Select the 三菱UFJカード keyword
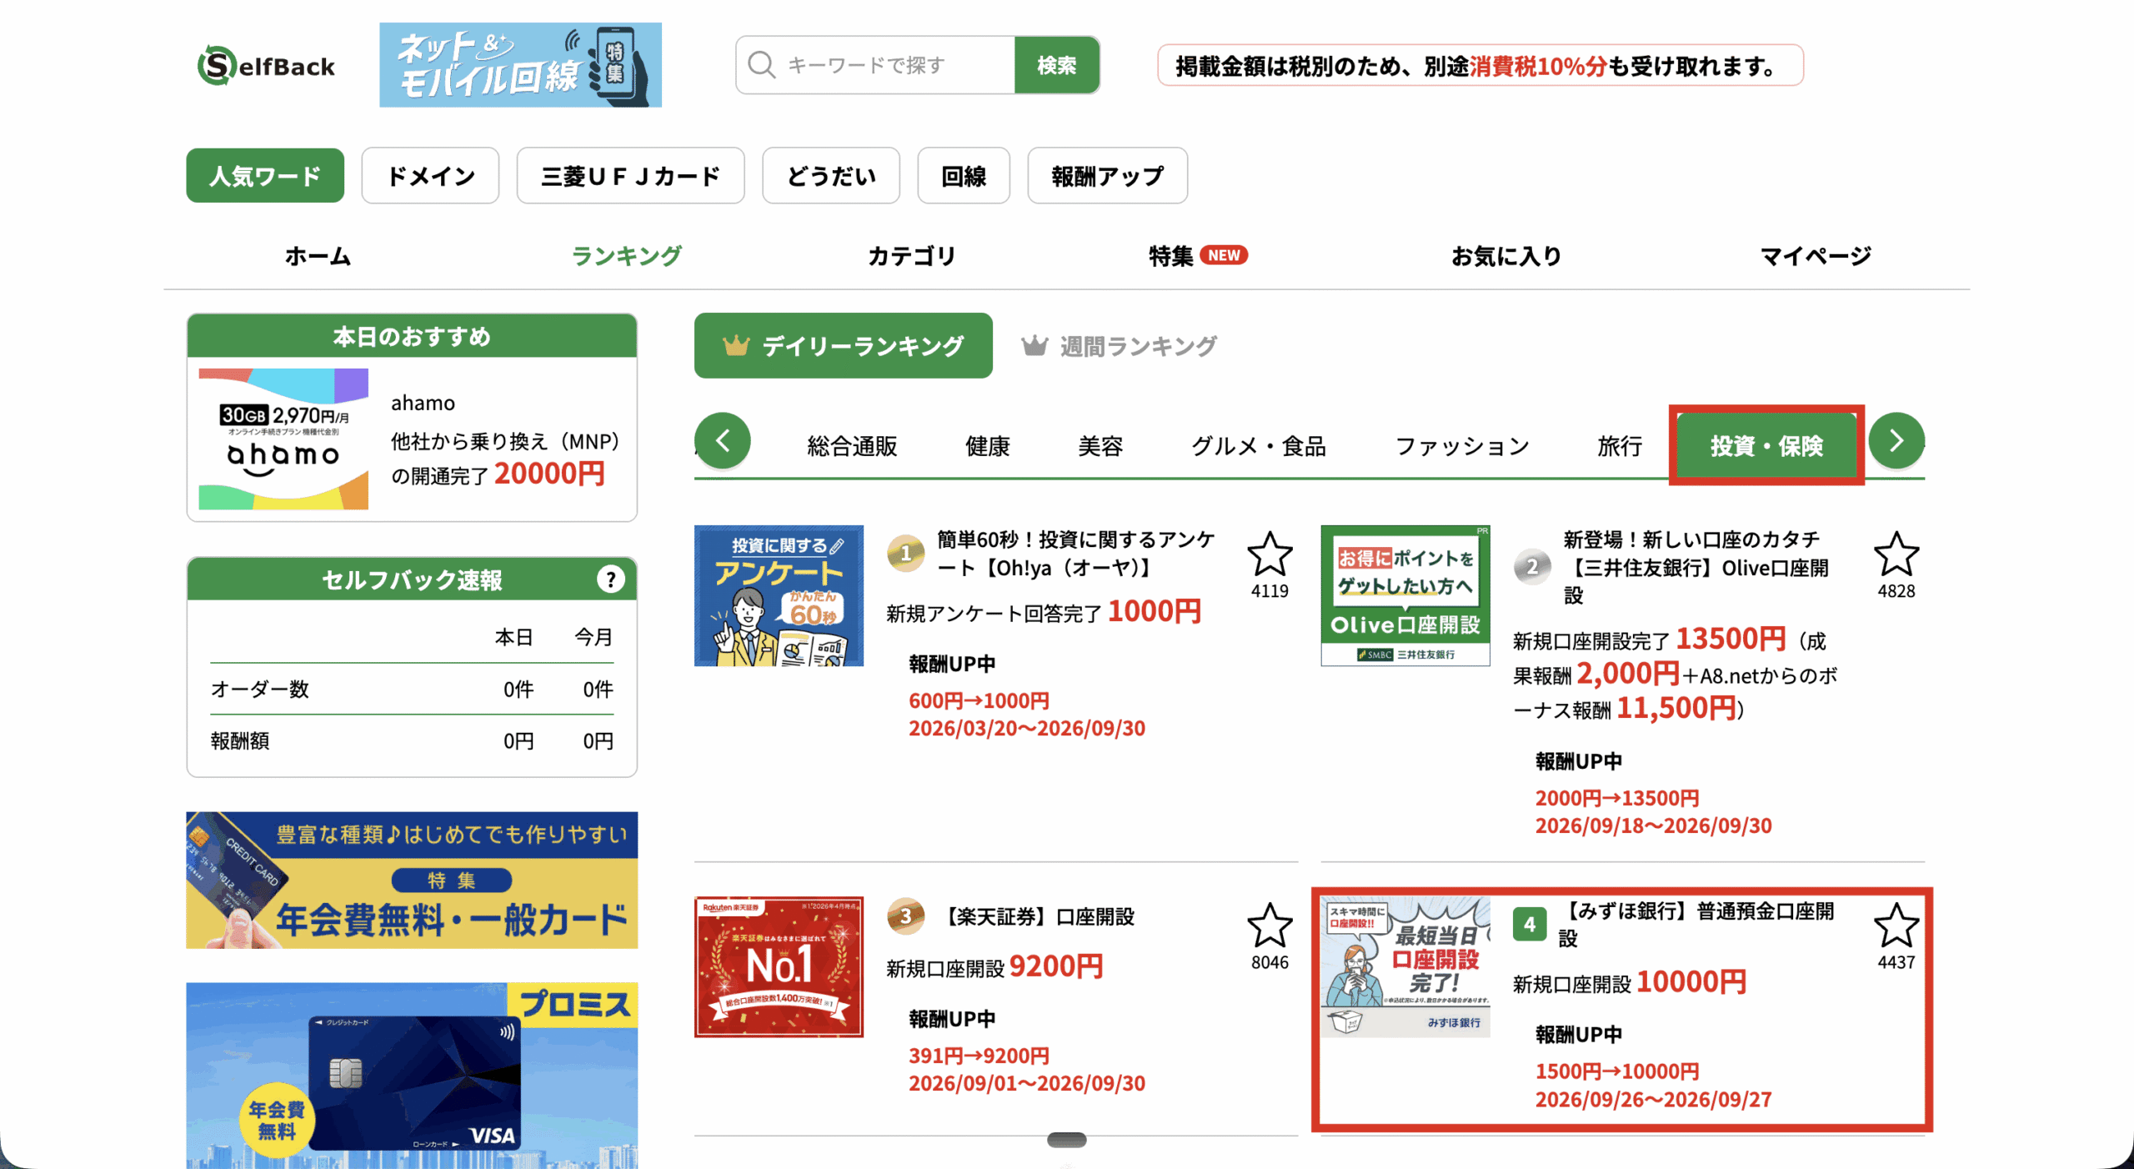Screen dimensions: 2134x1169 click(x=630, y=176)
